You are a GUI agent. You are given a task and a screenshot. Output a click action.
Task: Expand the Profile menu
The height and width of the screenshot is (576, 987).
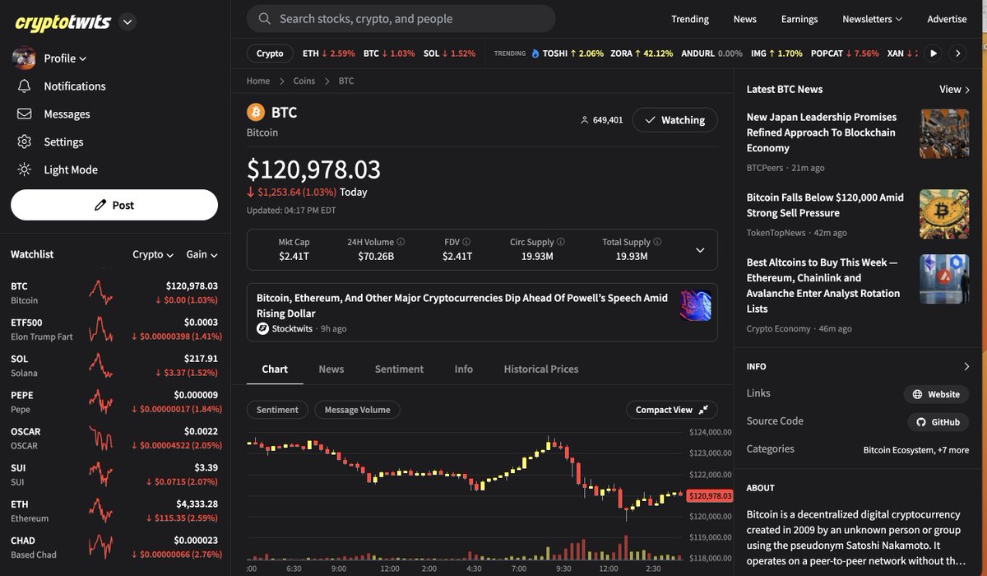(x=65, y=58)
